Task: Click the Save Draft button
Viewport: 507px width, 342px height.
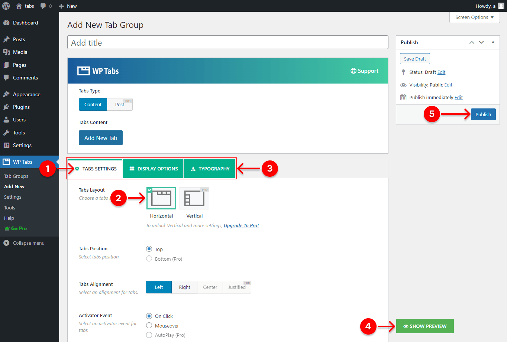Action: (x=415, y=59)
